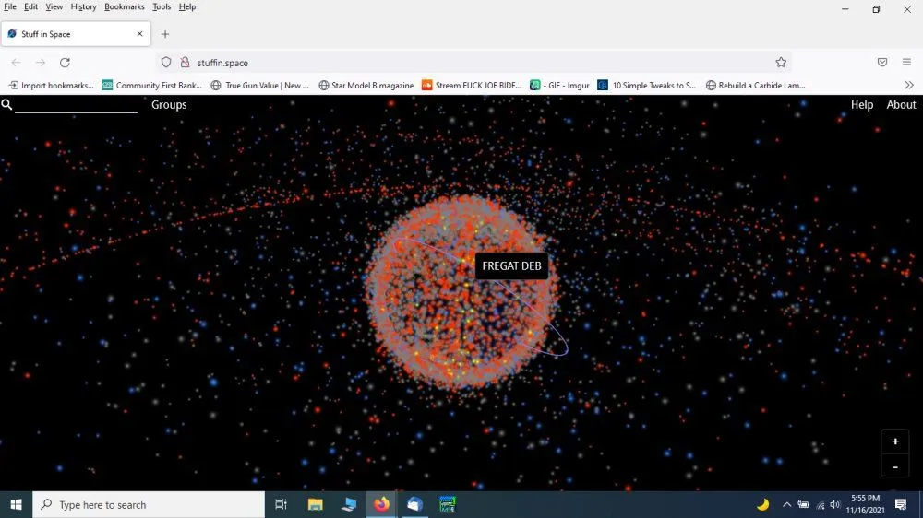Click the site security padlock icon
This screenshot has height=518, width=923.
(185, 63)
